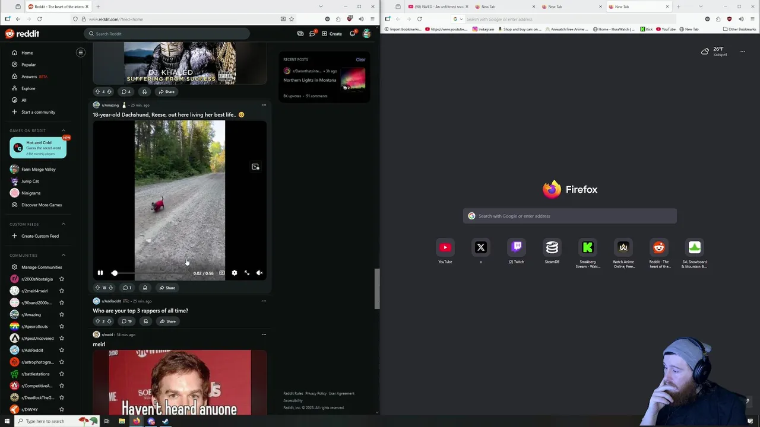The image size is (760, 427).
Task: Open the overflow menu on r/AskReddit post
Action: coord(264,301)
